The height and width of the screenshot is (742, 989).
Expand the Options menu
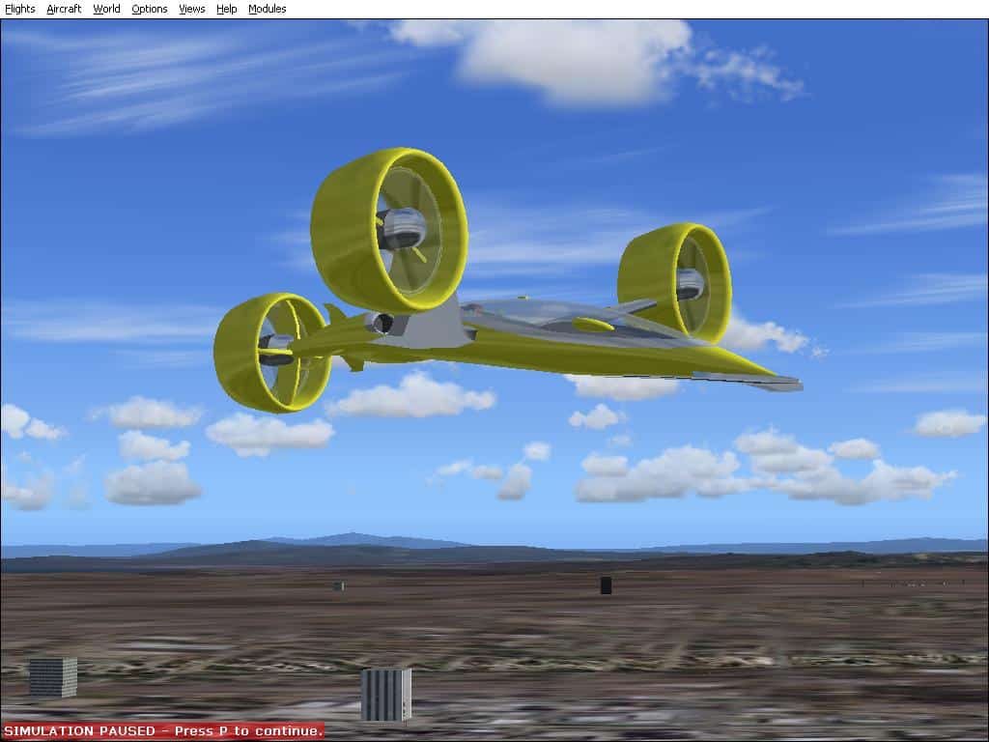point(149,9)
